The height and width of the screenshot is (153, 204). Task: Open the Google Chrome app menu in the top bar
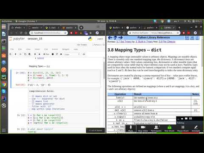pyautogui.click(x=26, y=21)
